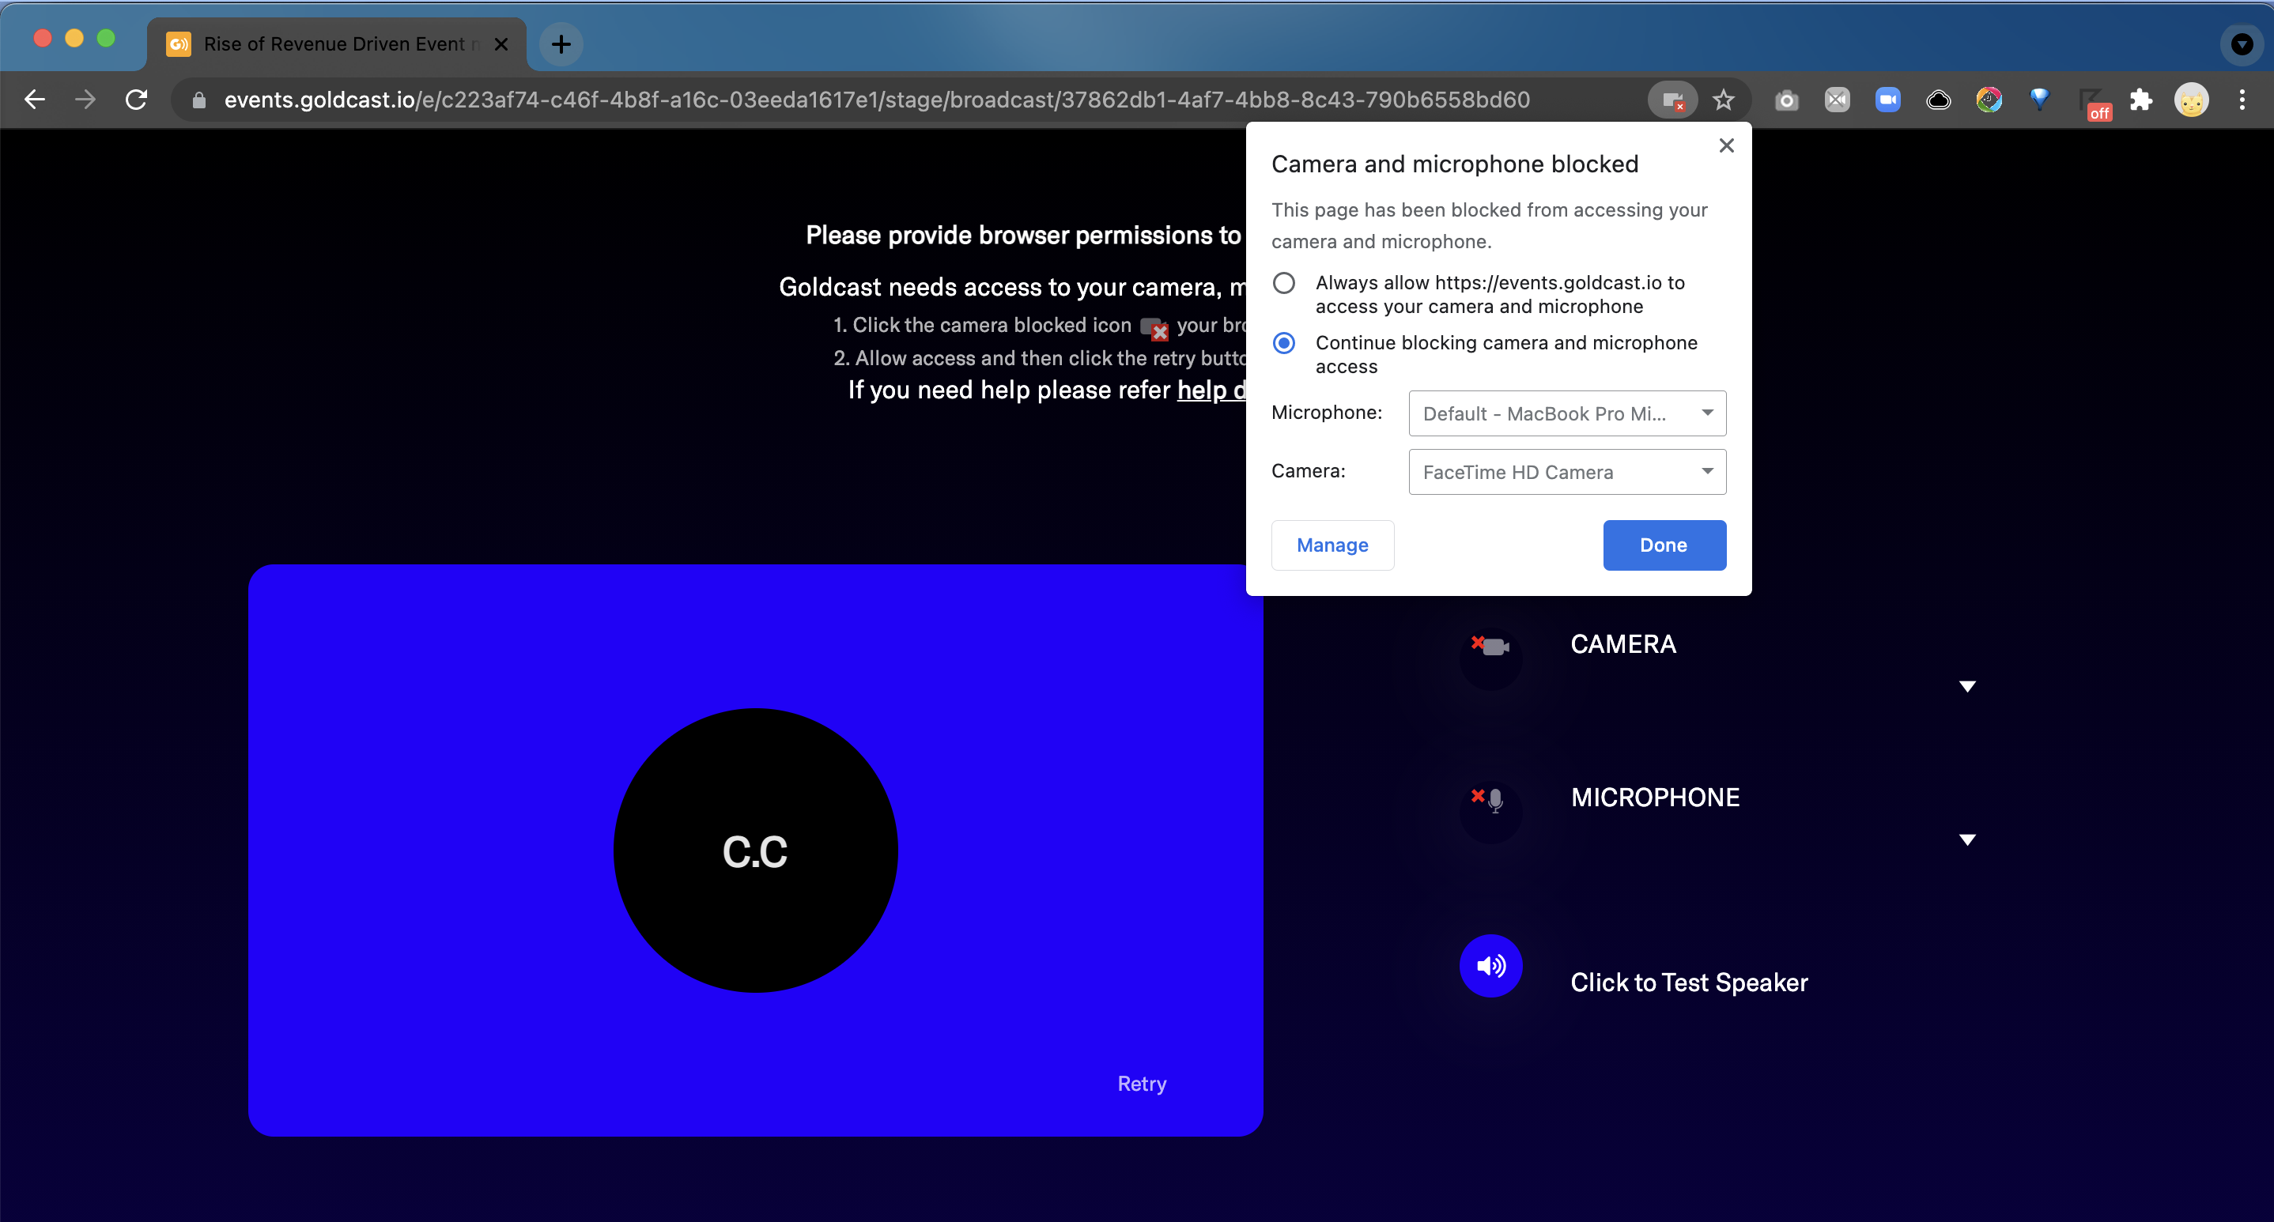Open the Extensions puzzle menu

[x=2140, y=100]
